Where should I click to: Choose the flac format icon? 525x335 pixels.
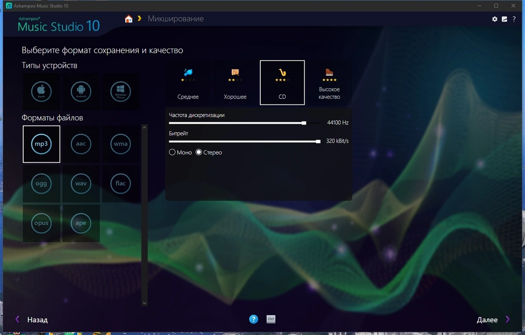121,184
